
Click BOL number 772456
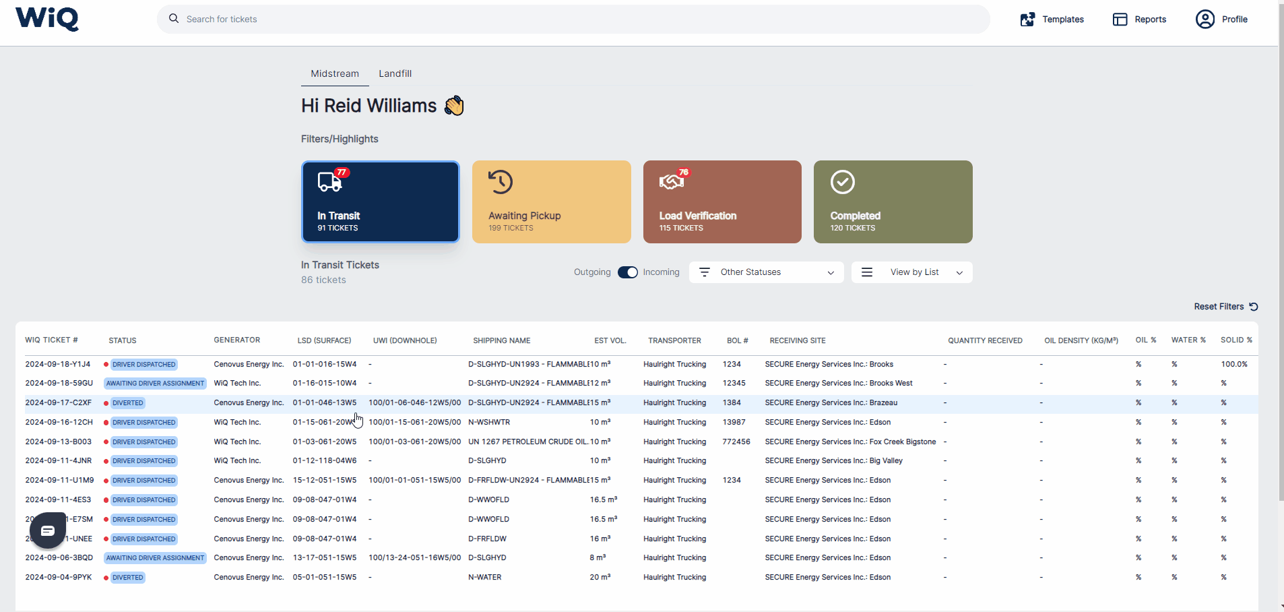tap(736, 441)
